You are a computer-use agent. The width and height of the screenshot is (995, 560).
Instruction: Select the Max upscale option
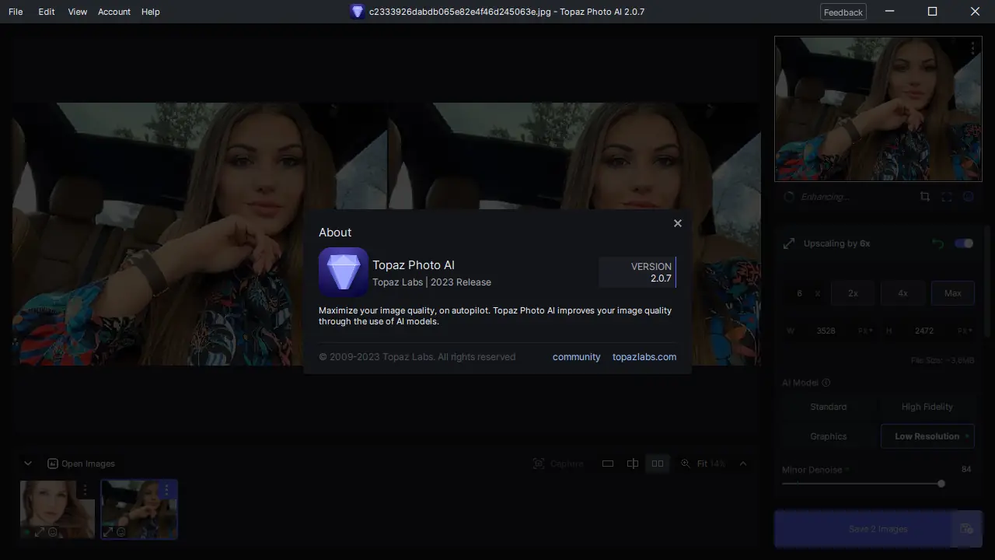pos(953,293)
